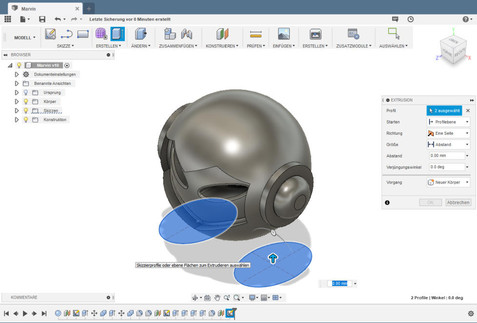477x323 pixels.
Task: Open the PRÜFEN menu
Action: pyautogui.click(x=256, y=46)
